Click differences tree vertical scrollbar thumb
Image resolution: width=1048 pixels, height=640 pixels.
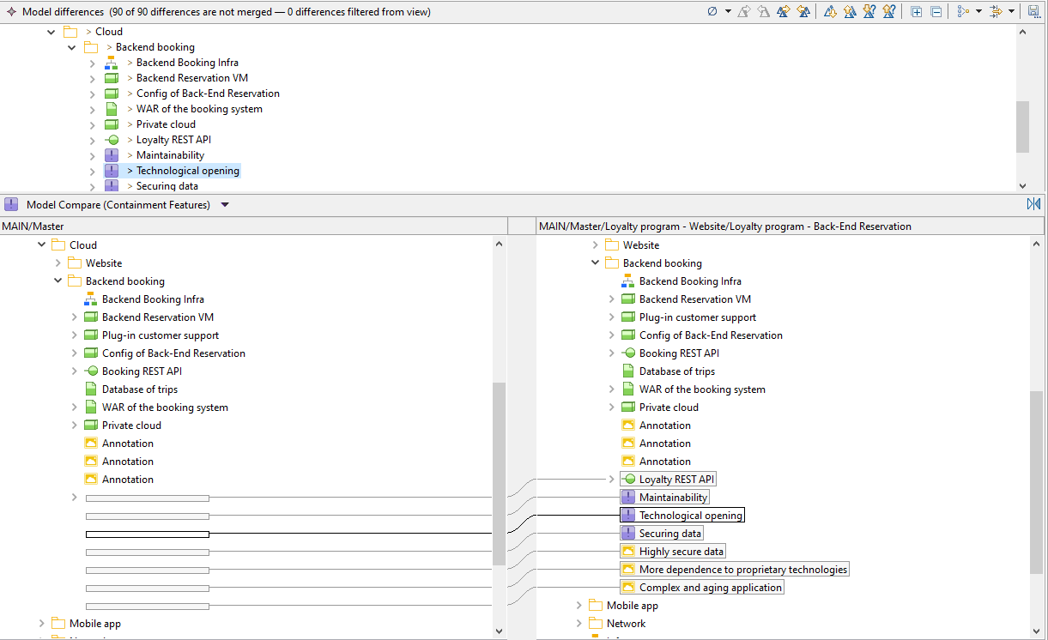[x=1022, y=127]
